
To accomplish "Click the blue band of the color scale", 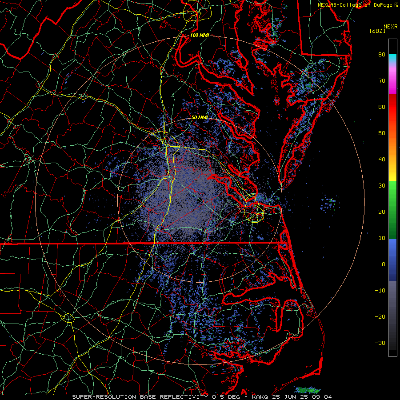I will pos(392,260).
